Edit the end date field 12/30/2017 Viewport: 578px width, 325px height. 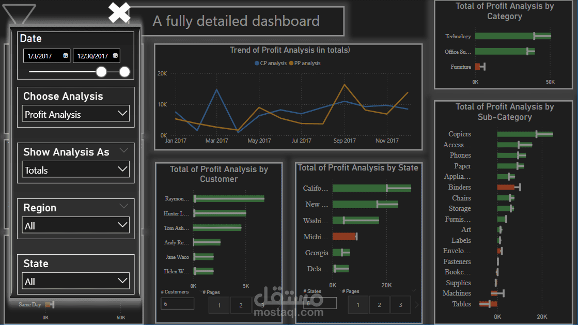(96, 56)
